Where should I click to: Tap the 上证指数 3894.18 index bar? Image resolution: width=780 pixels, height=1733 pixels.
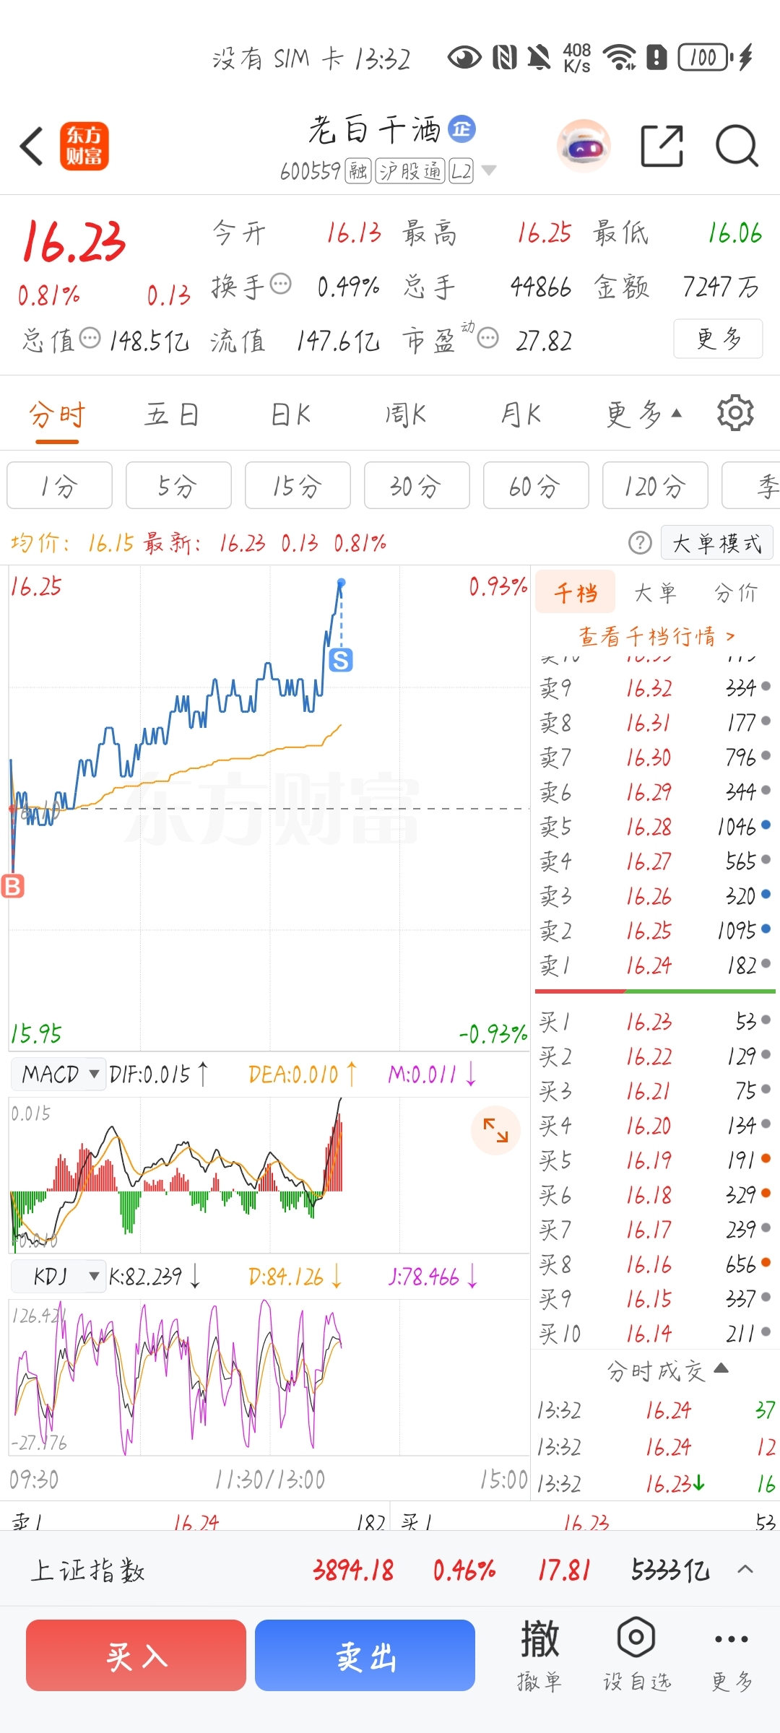point(390,1569)
